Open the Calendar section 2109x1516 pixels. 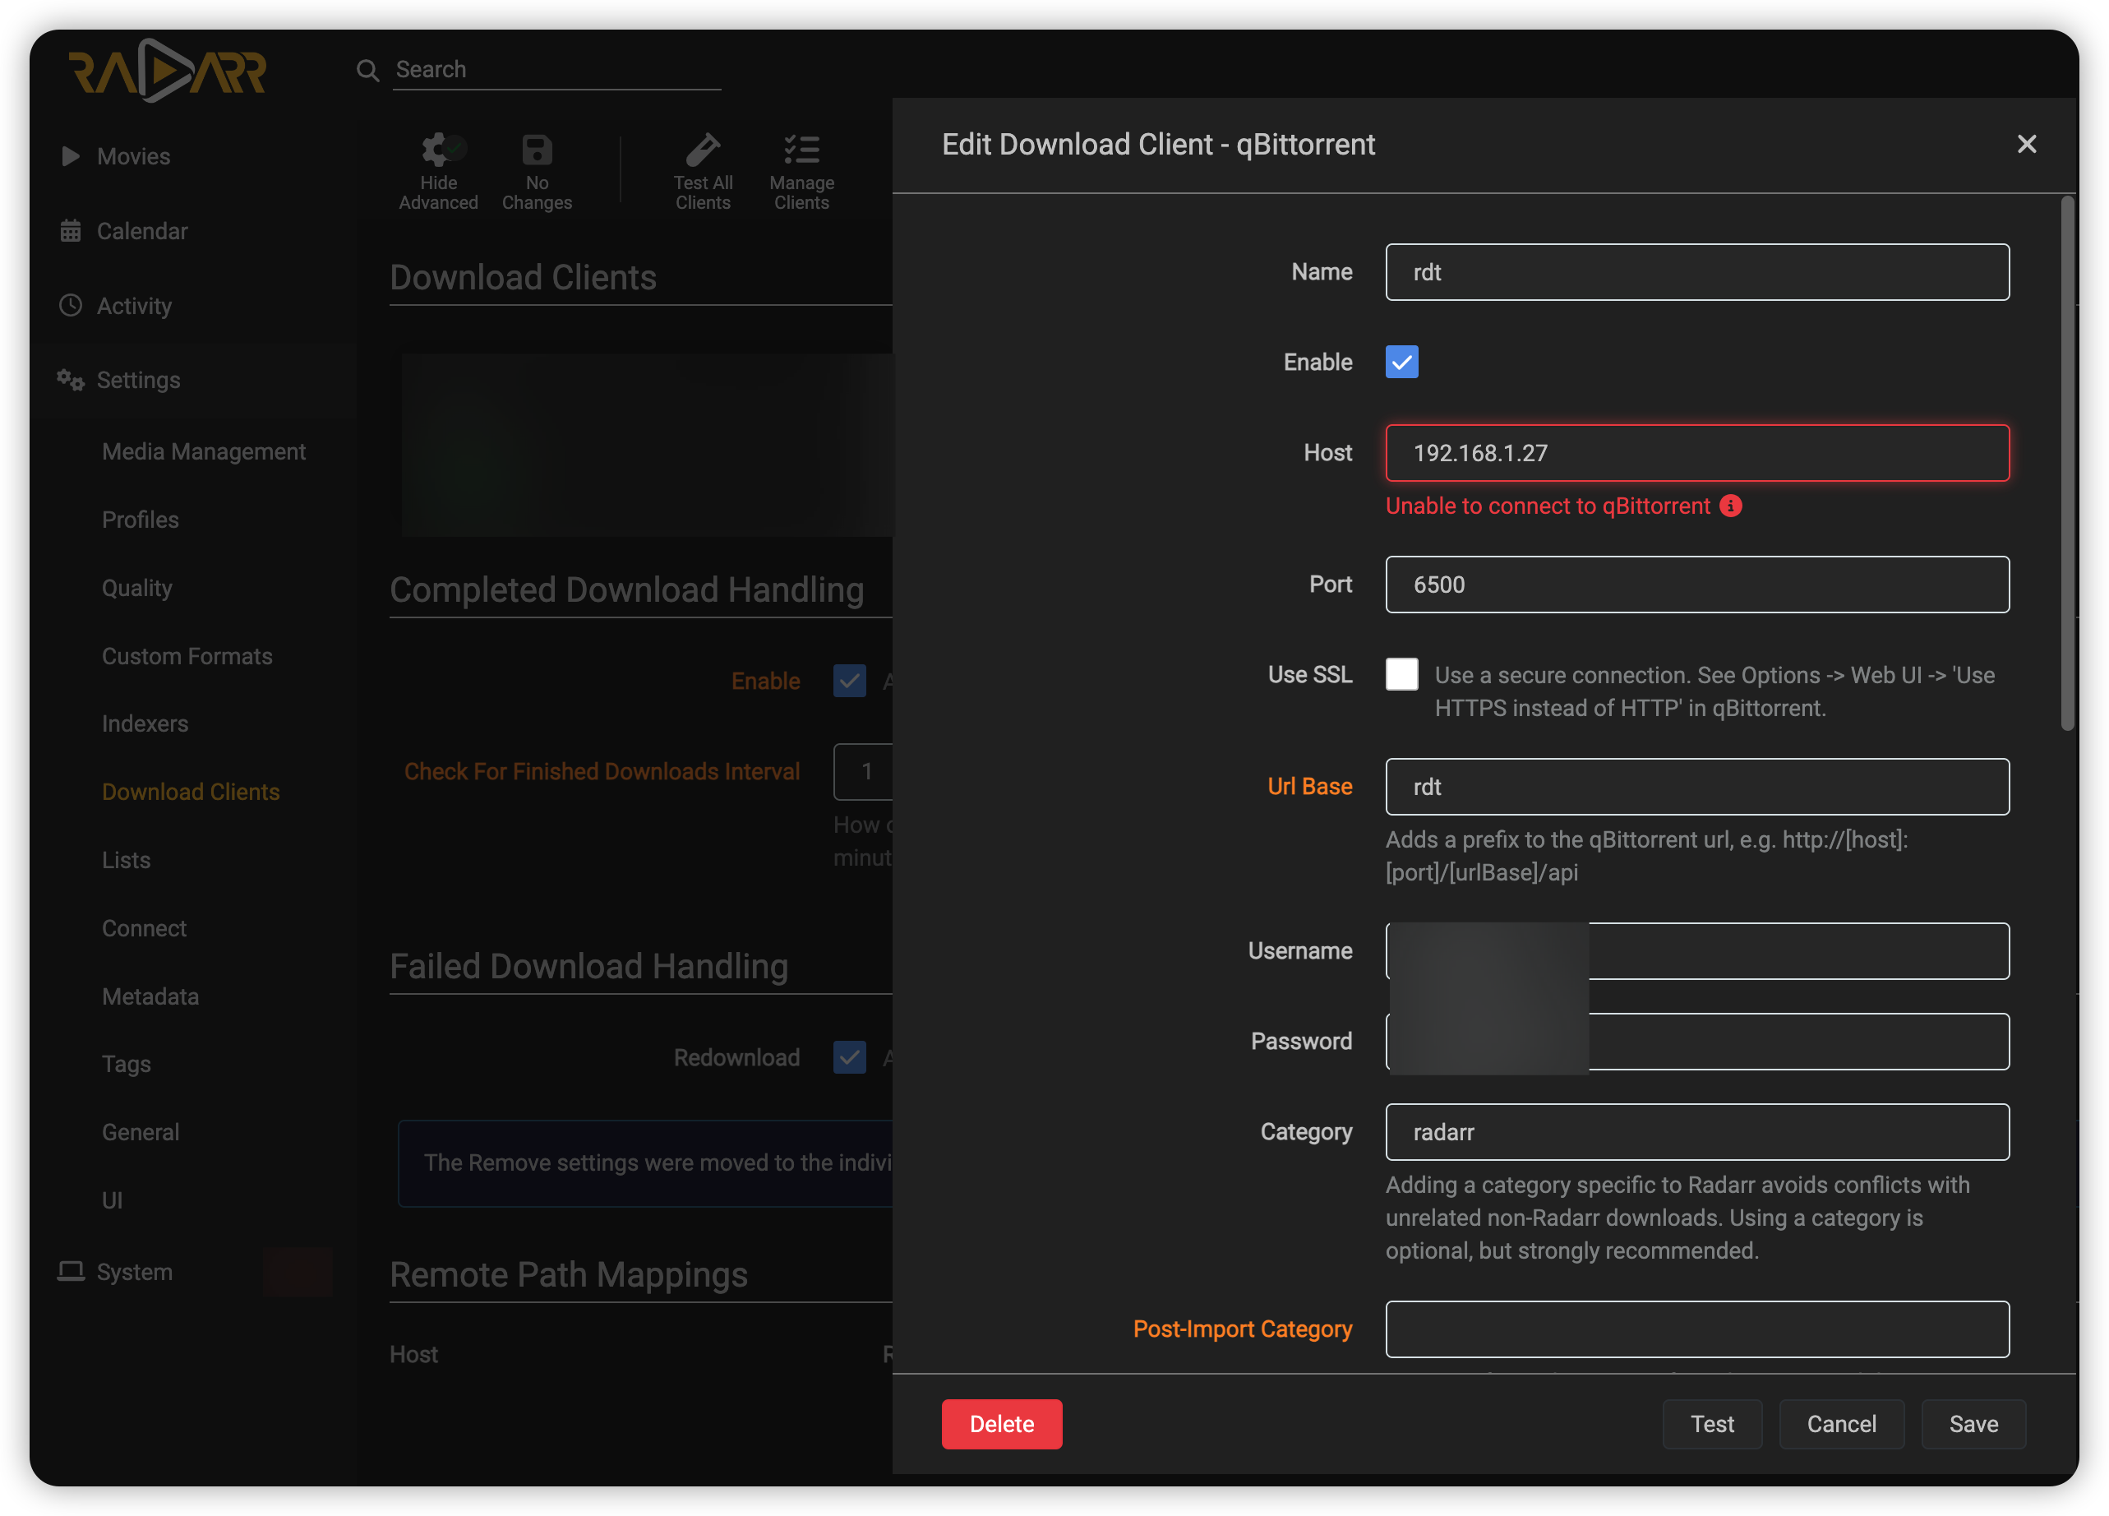click(x=141, y=231)
